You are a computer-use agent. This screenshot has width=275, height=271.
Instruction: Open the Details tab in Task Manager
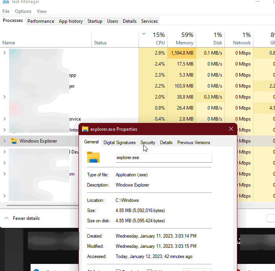click(129, 21)
